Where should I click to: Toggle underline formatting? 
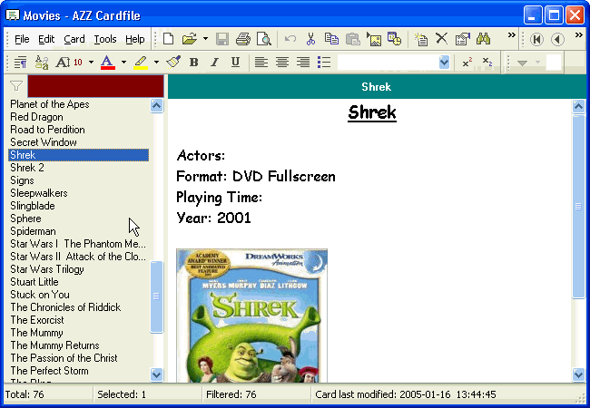236,62
